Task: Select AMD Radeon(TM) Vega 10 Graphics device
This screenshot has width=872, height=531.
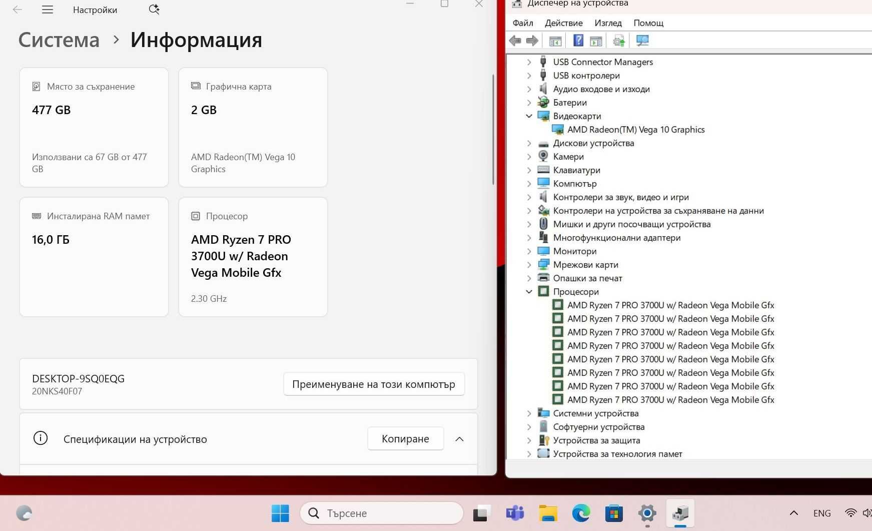Action: 636,130
